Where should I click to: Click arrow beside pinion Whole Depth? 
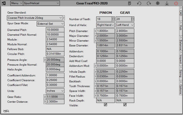[95, 72]
